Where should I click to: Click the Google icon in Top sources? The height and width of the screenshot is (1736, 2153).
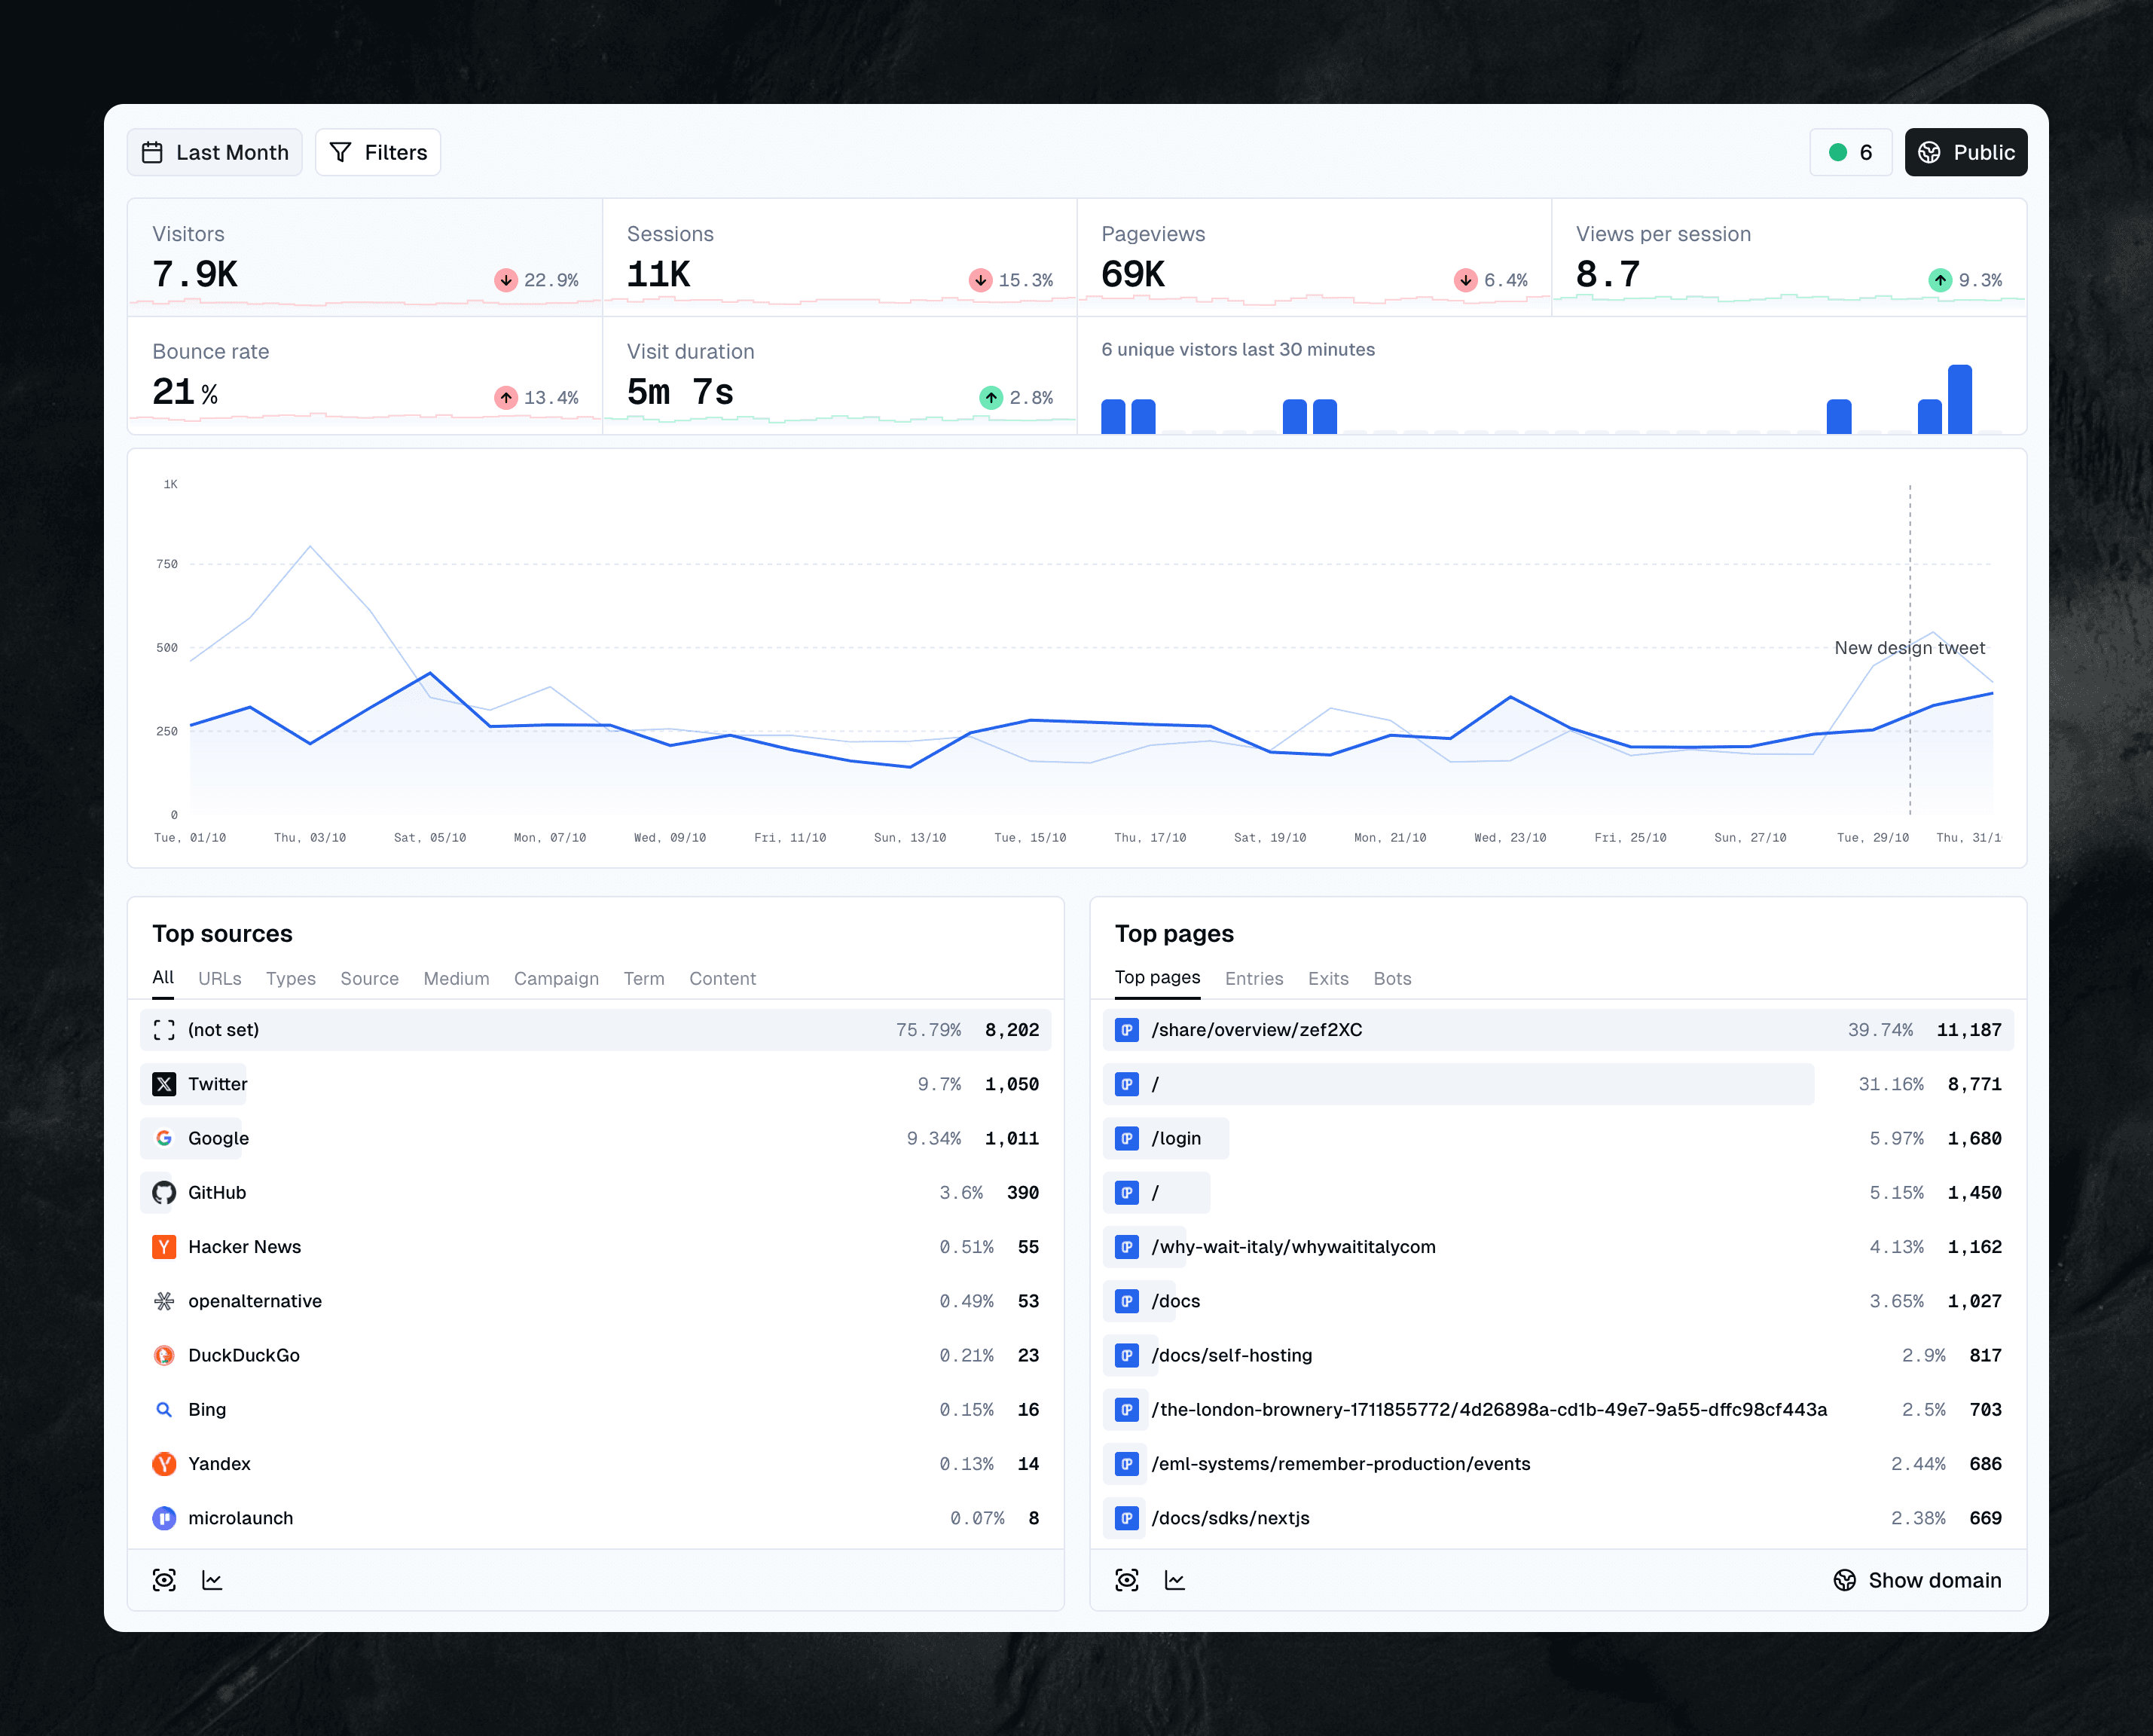(164, 1138)
